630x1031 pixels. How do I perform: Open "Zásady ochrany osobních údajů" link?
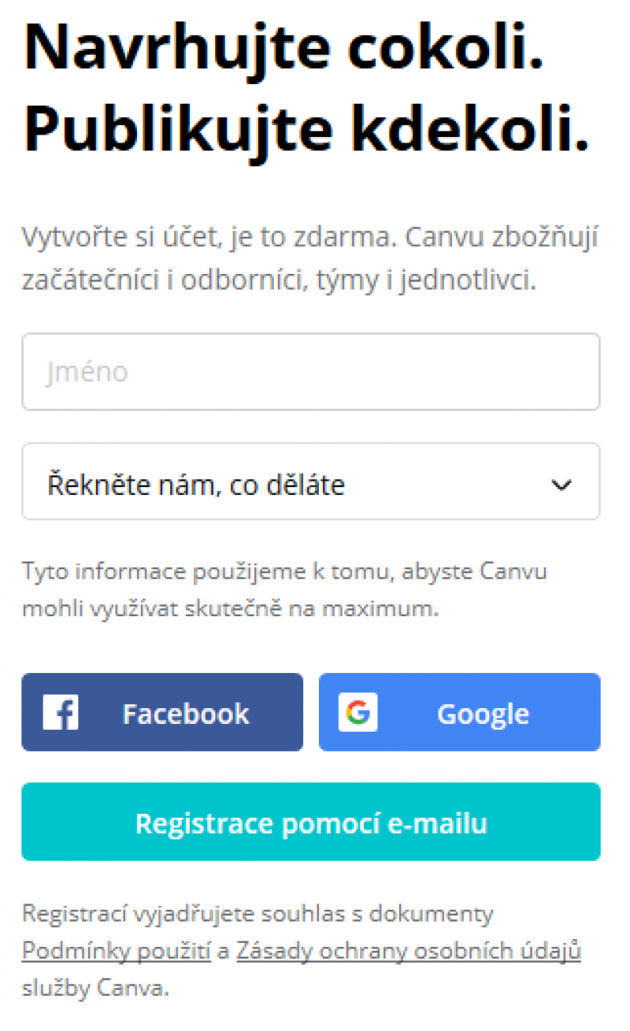coord(408,951)
